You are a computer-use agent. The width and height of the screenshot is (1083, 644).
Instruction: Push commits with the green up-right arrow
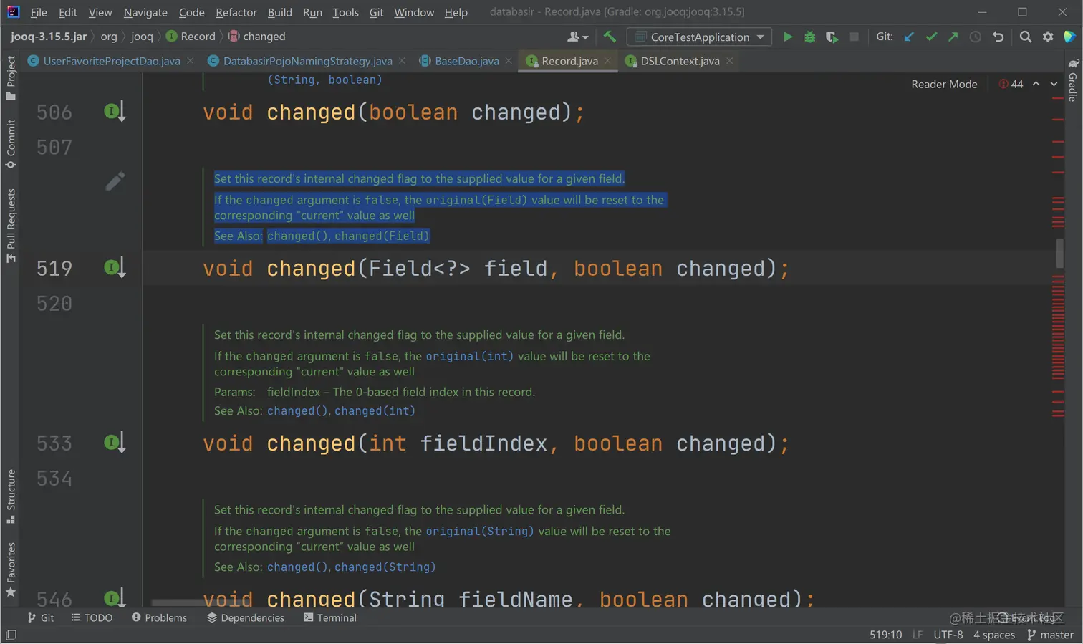click(953, 37)
